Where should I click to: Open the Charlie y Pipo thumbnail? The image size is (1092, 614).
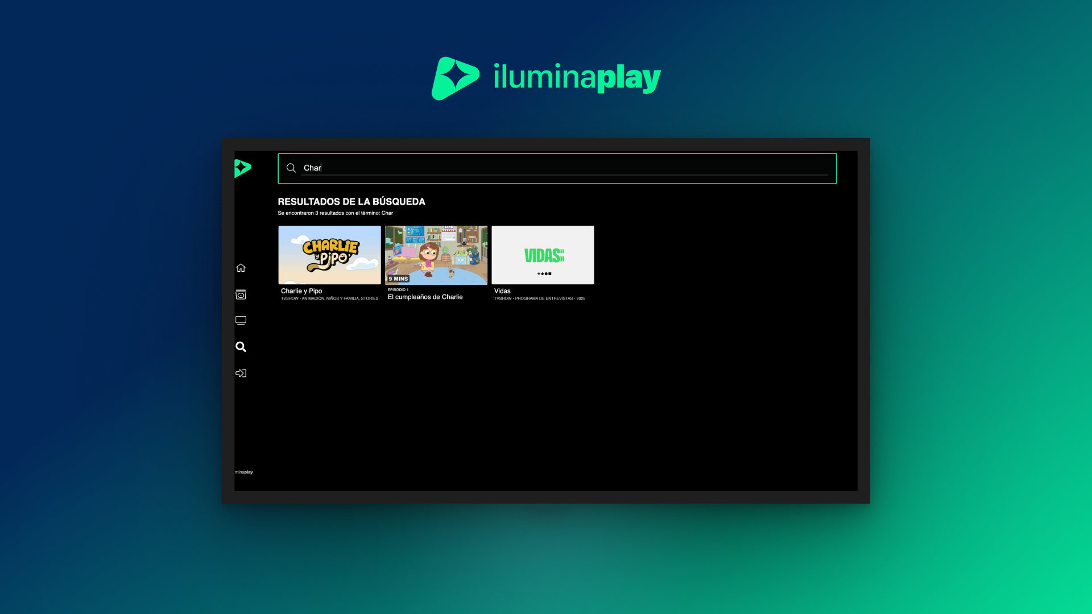329,255
